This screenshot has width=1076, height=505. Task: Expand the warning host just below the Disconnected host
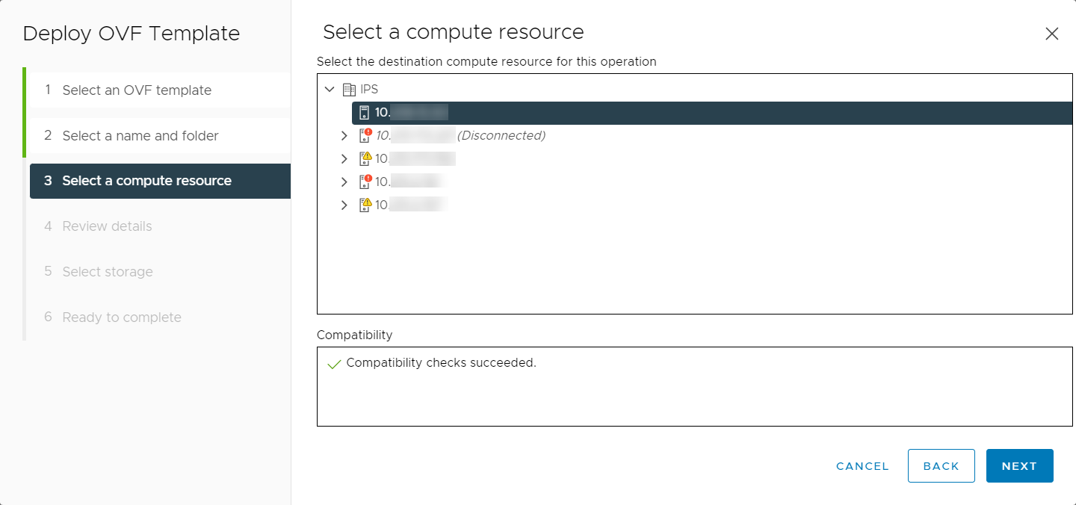click(344, 158)
